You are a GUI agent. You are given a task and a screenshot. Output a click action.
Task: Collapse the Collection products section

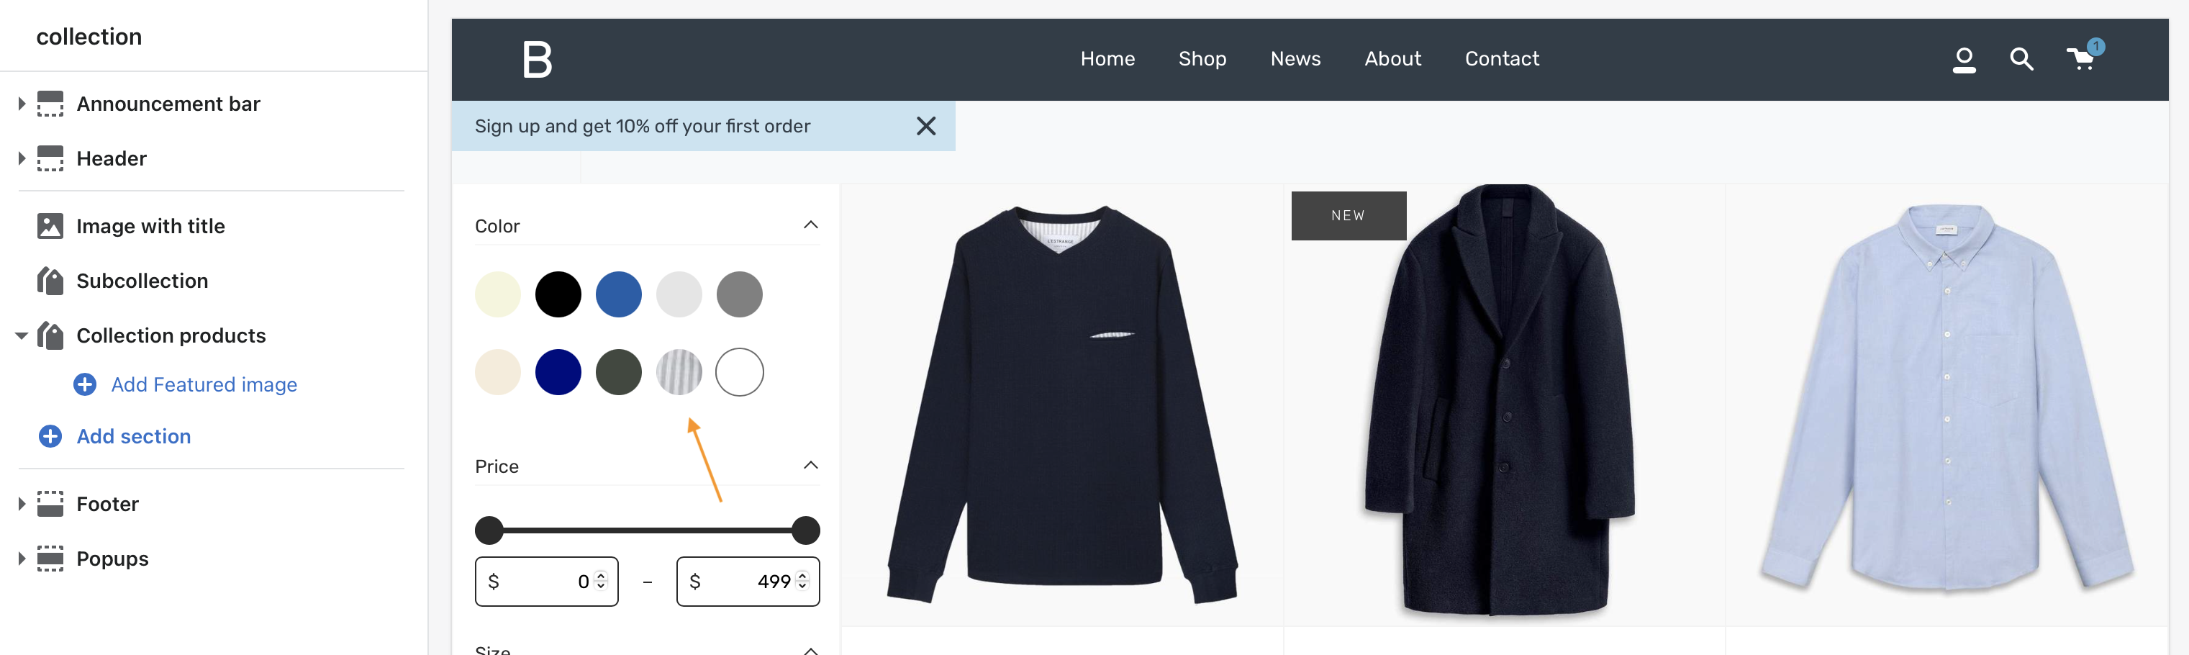[x=22, y=335]
